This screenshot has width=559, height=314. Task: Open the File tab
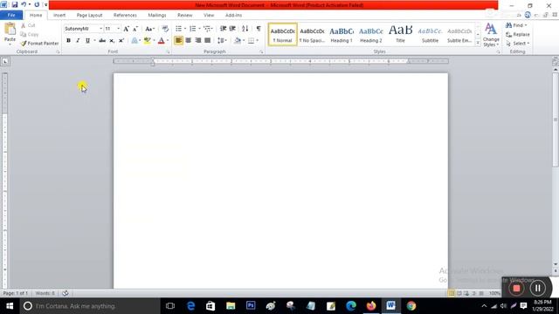click(11, 15)
